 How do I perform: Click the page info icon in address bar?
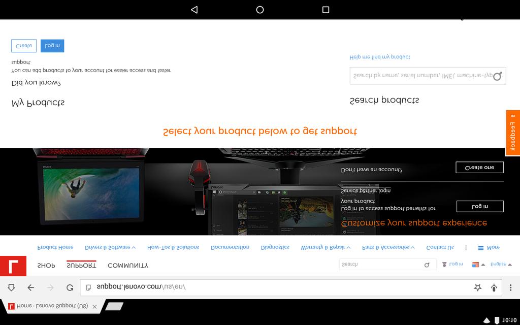pyautogui.click(x=88, y=287)
